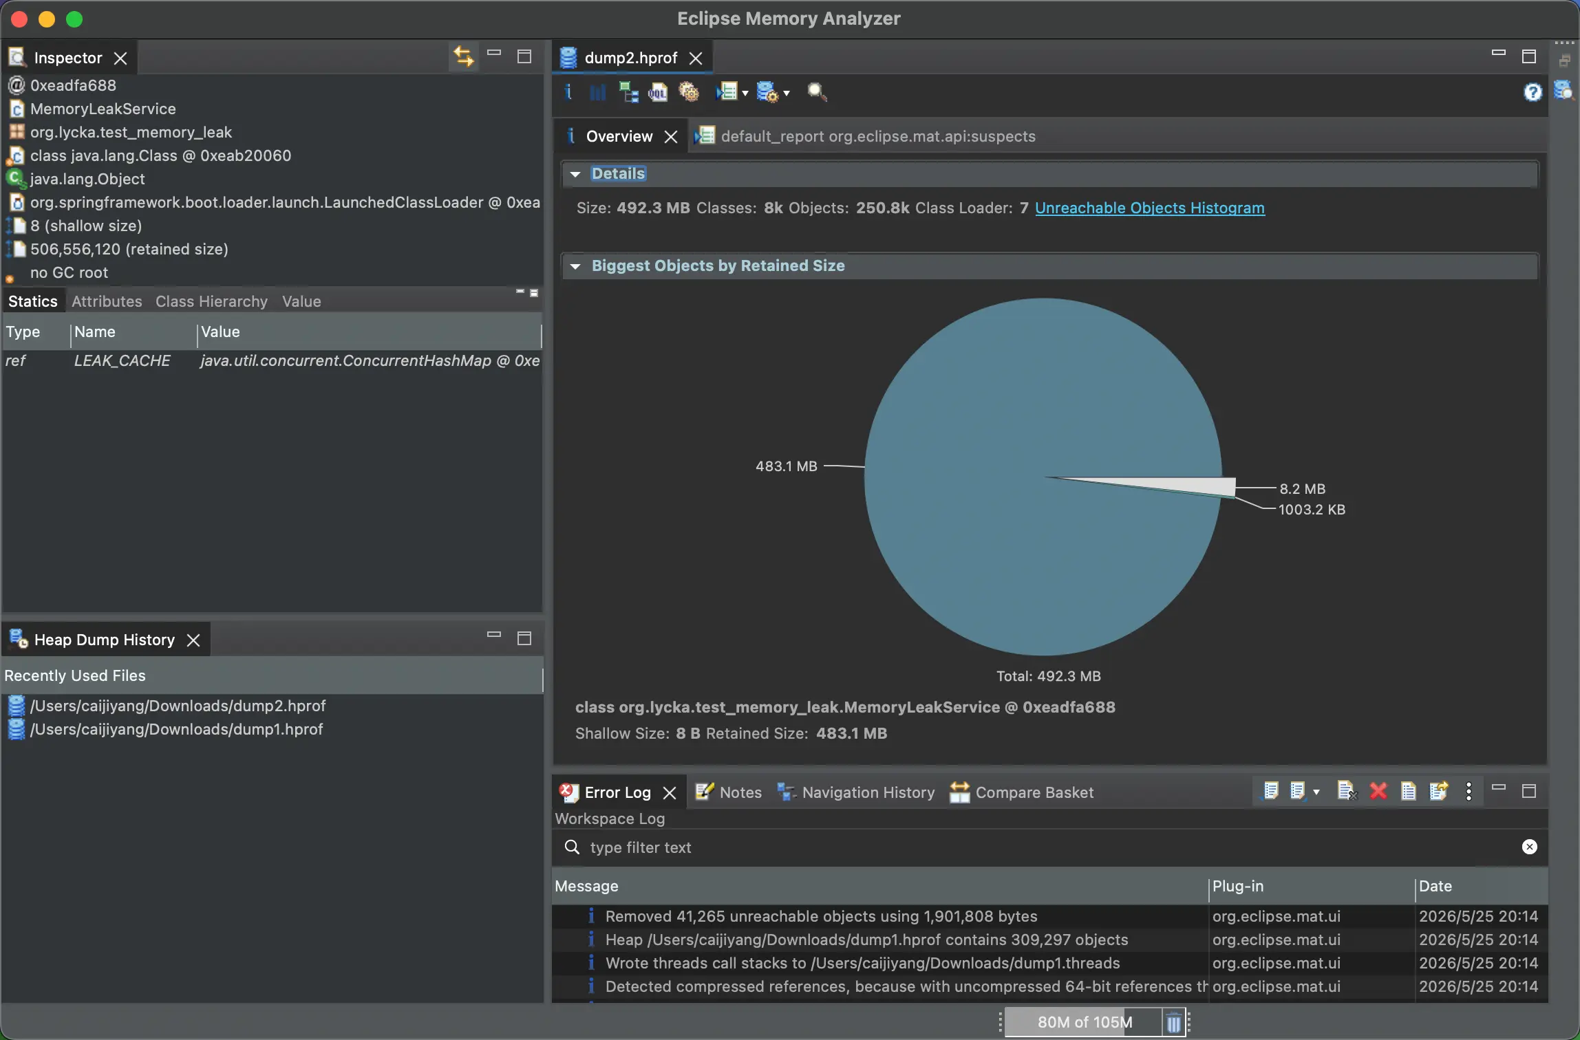Screen dimensions: 1580x1040
Task: Open the Run Expert System Test dropdown arrow
Action: pyautogui.click(x=745, y=93)
